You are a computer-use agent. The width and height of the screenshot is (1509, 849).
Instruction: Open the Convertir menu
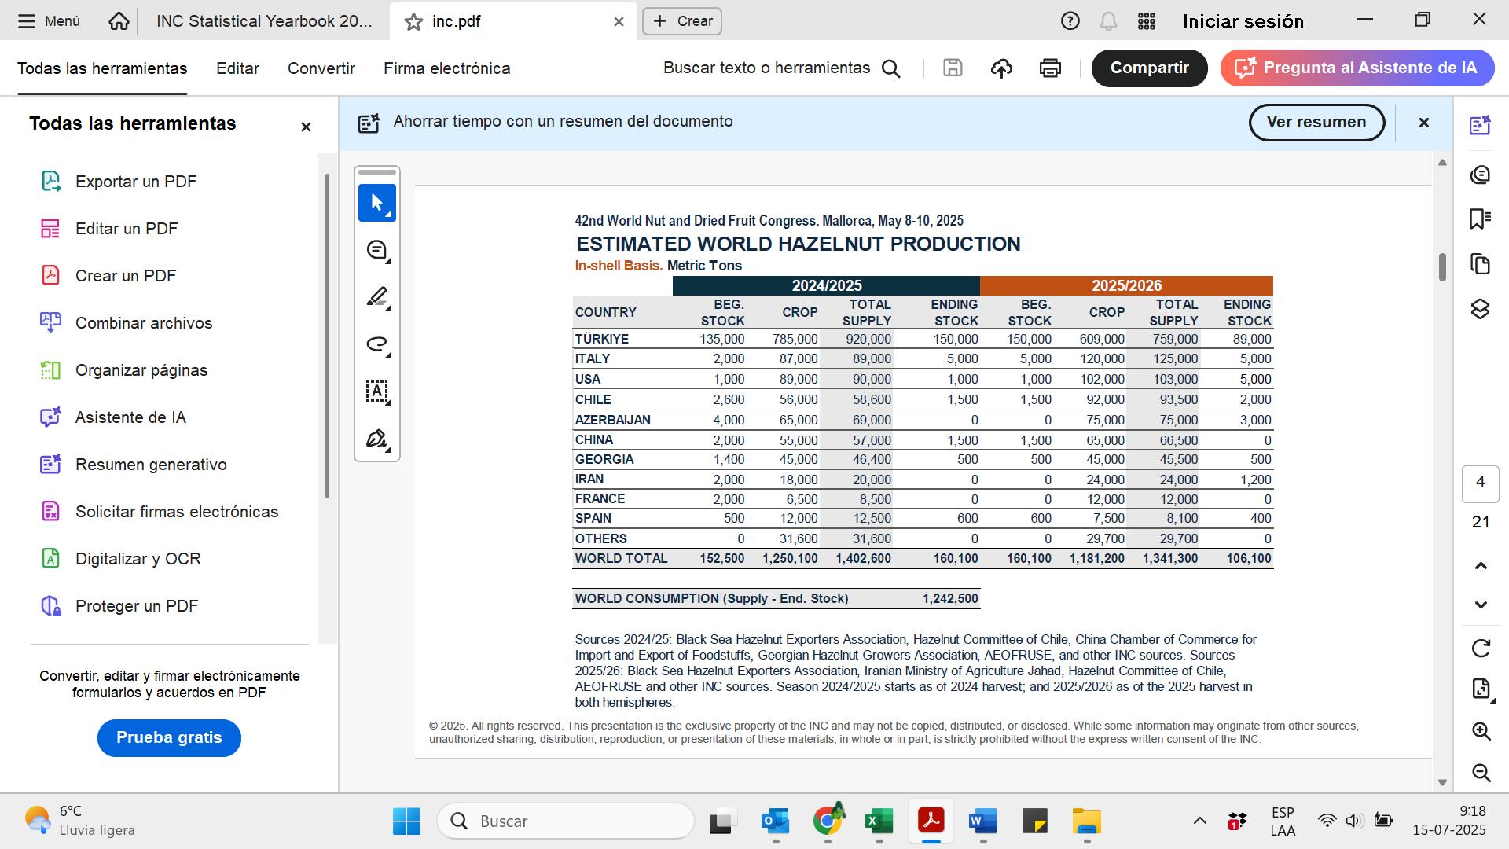pos(321,68)
